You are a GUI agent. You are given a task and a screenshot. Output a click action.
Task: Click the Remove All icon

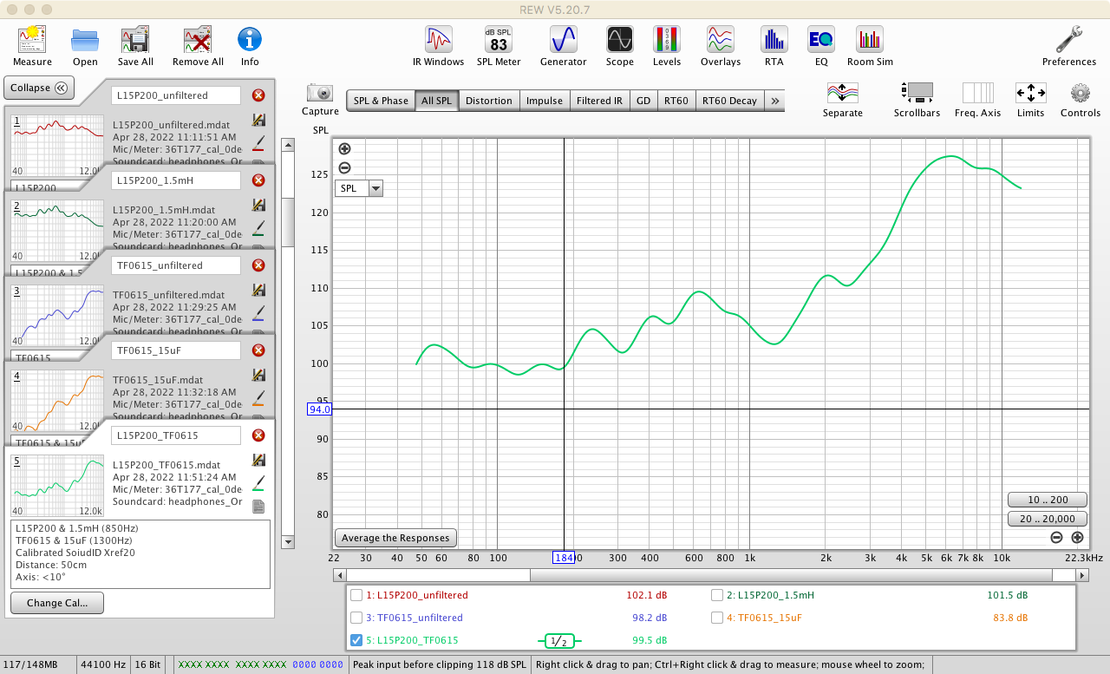(x=198, y=40)
